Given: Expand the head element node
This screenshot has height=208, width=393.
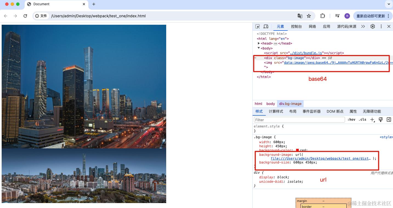Looking at the screenshot, I should click(x=259, y=43).
